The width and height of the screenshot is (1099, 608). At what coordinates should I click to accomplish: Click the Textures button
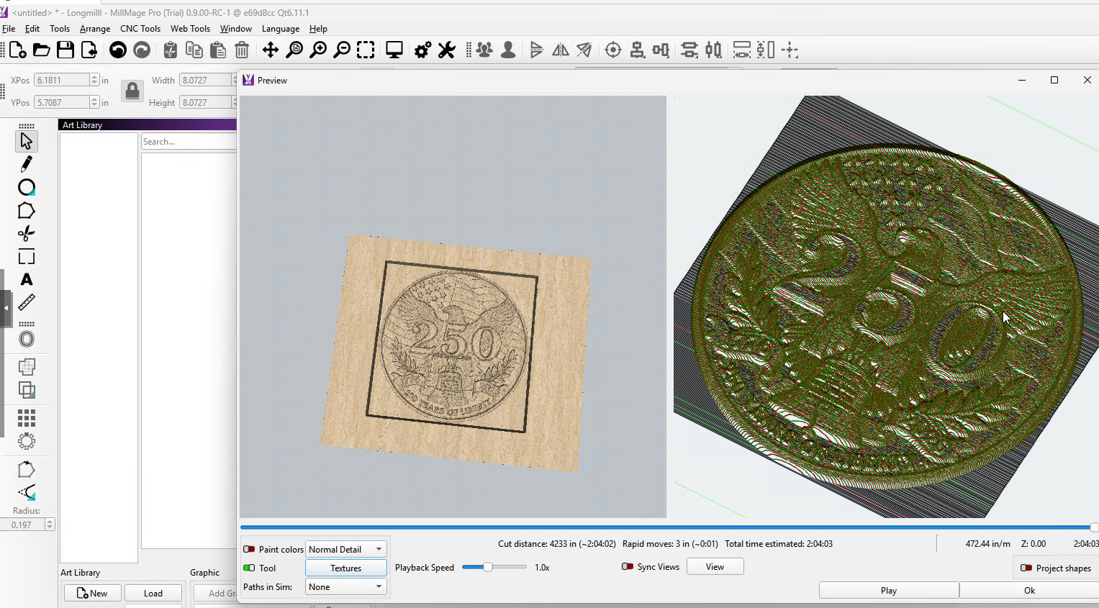click(346, 568)
